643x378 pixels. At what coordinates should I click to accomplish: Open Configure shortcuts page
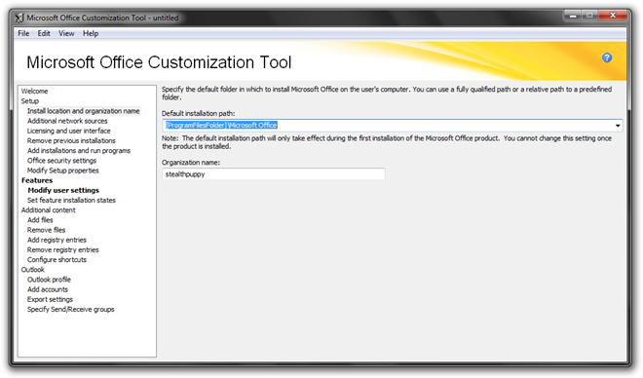coord(57,259)
